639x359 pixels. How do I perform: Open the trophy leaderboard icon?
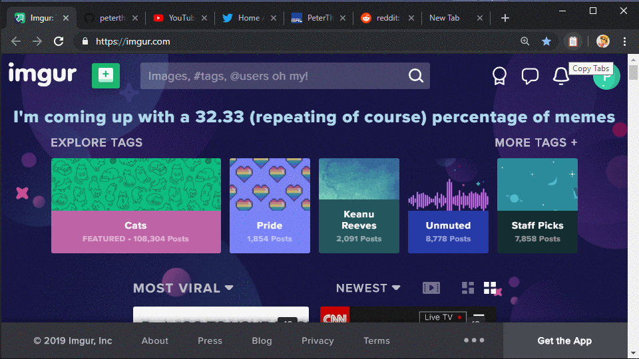[x=499, y=76]
